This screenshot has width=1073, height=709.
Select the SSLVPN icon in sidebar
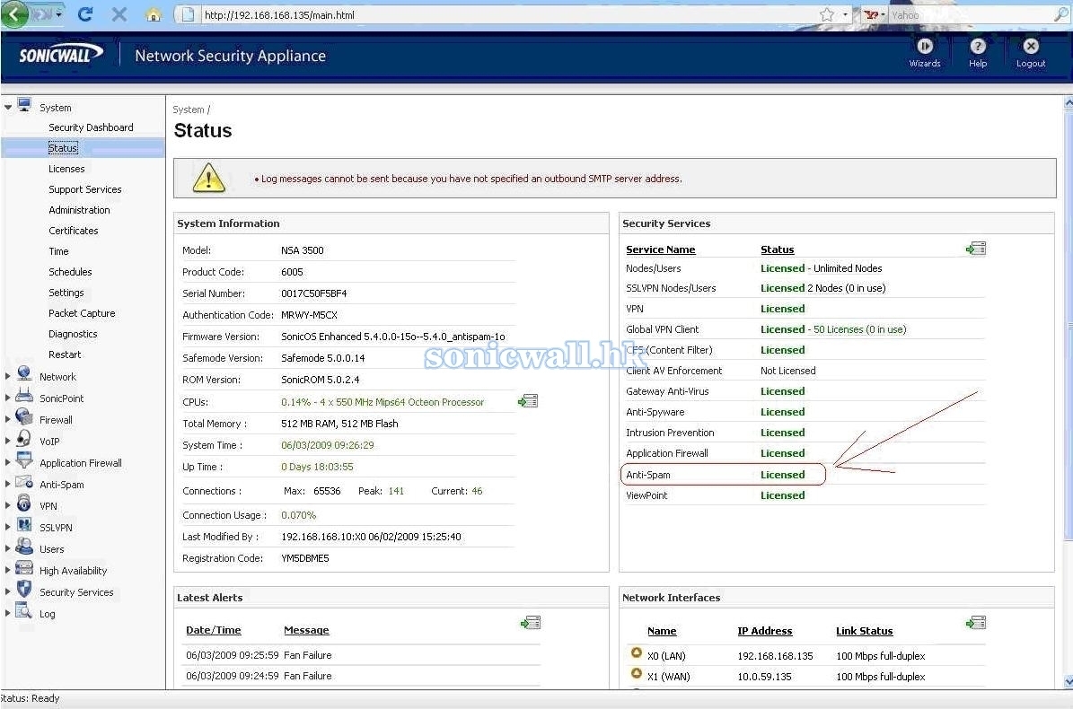click(24, 524)
